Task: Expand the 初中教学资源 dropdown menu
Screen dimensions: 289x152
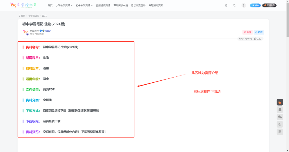Action: click(84, 5)
